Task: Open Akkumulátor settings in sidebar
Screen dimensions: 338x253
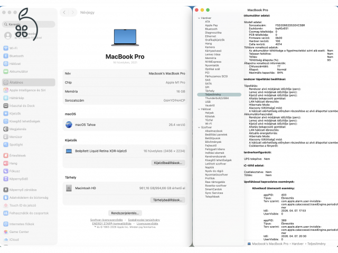Action: pos(15,72)
